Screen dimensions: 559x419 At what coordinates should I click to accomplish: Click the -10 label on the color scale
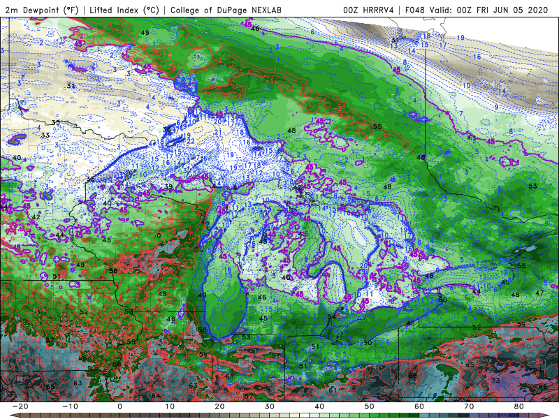(x=69, y=406)
